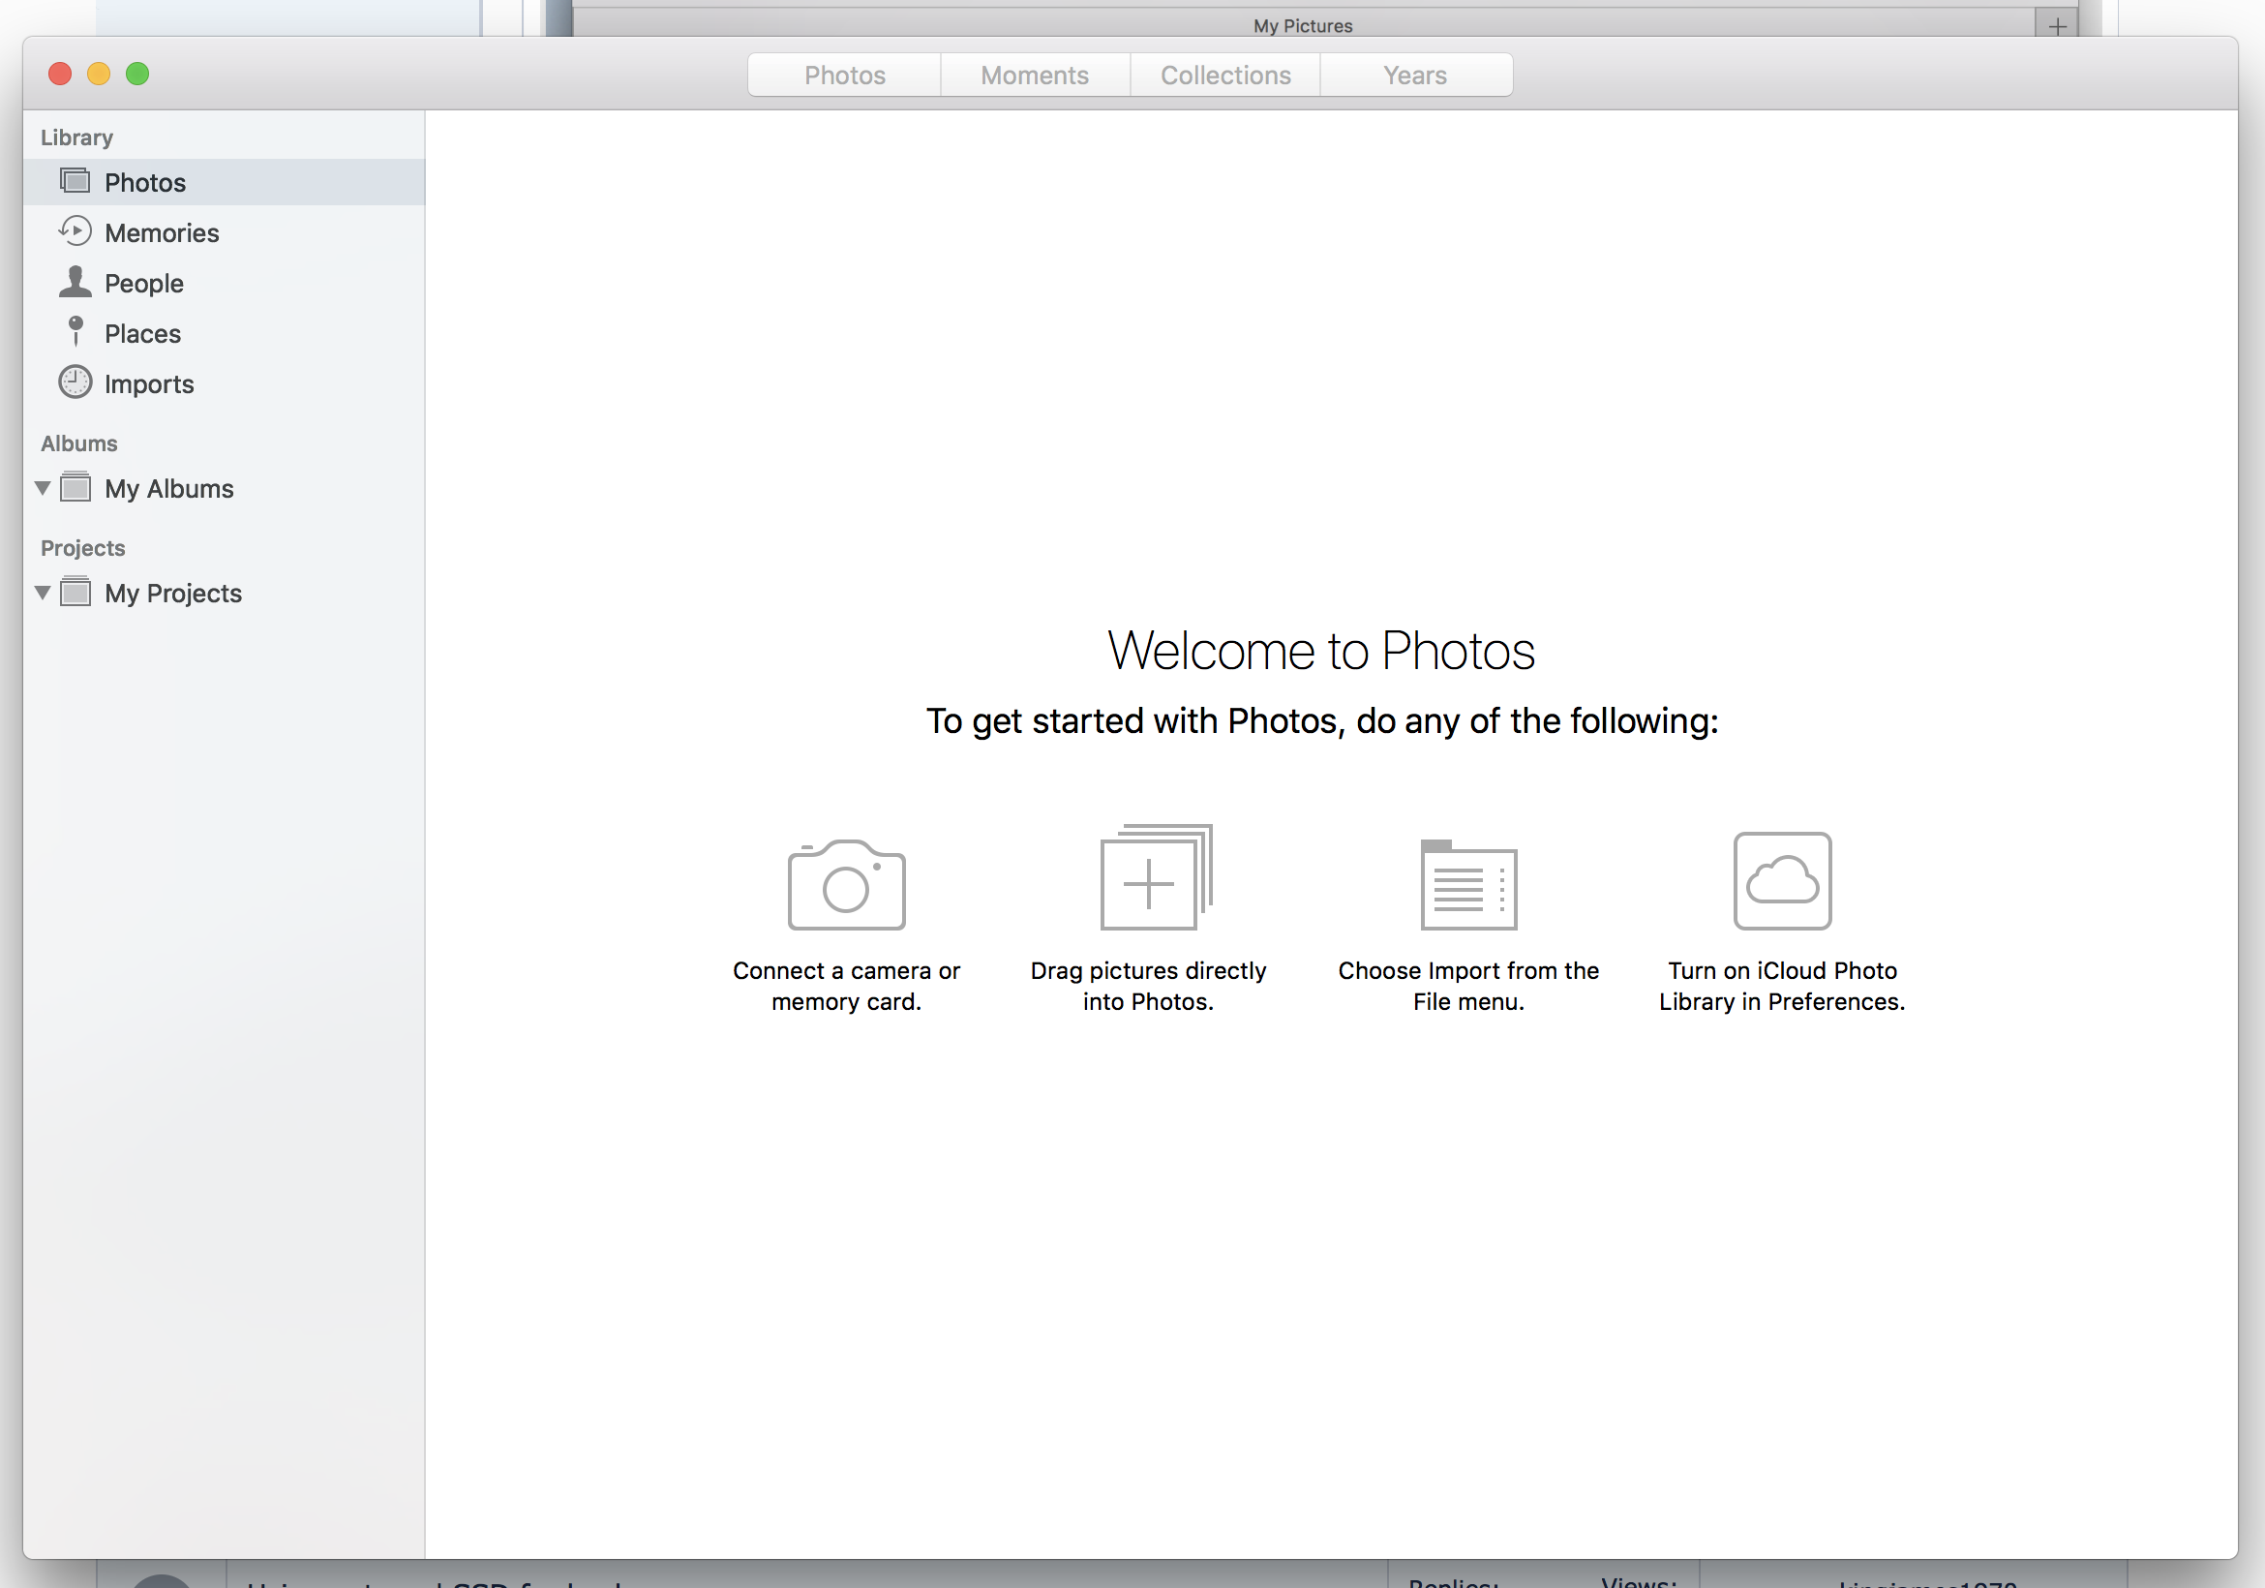The width and height of the screenshot is (2265, 1588).
Task: Click 'Drag pictures directly into Photos' text
Action: tap(1148, 986)
